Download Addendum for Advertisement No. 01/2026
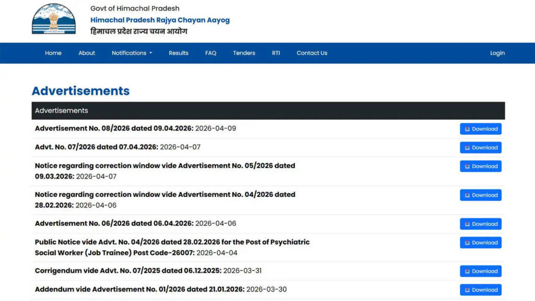Screen dimensions: 535x301 point(480,290)
